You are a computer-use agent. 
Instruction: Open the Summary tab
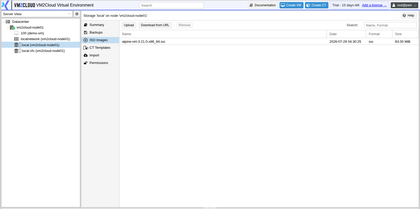tap(100, 25)
